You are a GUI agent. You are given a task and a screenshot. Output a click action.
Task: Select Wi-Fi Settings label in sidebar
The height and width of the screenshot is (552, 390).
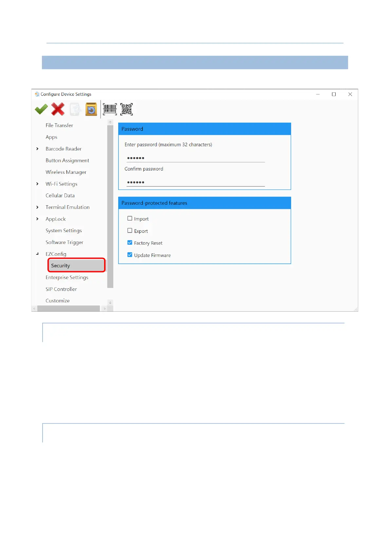[x=62, y=184]
